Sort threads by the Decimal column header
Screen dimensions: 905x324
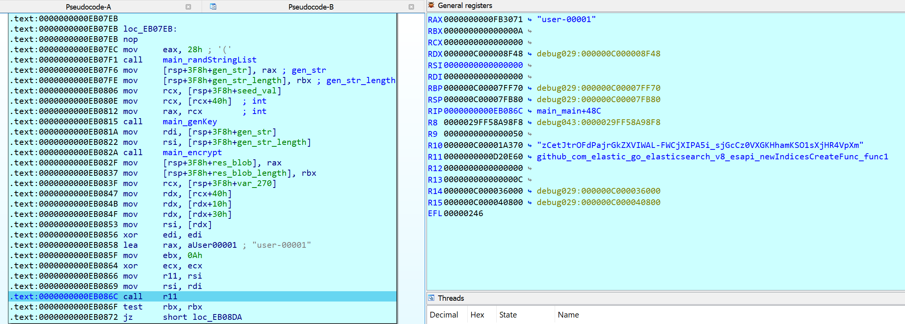coord(444,315)
